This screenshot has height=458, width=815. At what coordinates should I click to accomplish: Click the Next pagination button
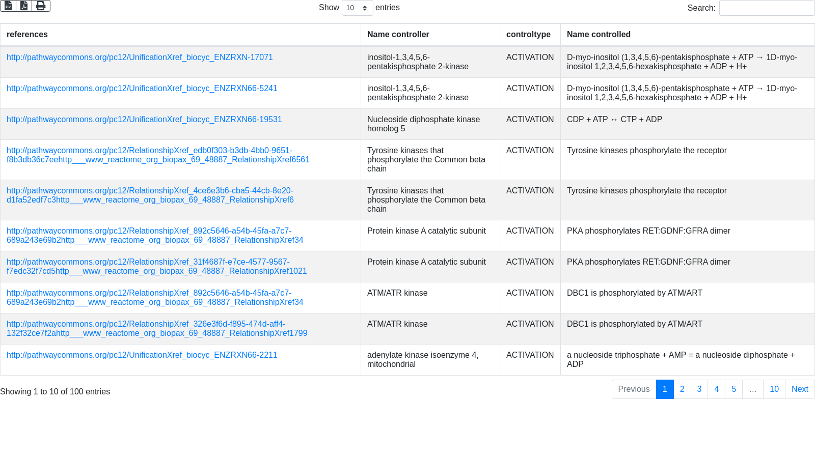pyautogui.click(x=800, y=389)
